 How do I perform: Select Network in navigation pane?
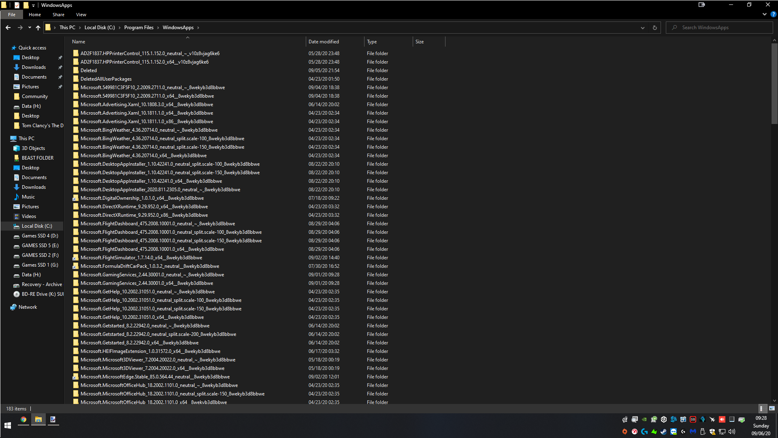coord(28,307)
